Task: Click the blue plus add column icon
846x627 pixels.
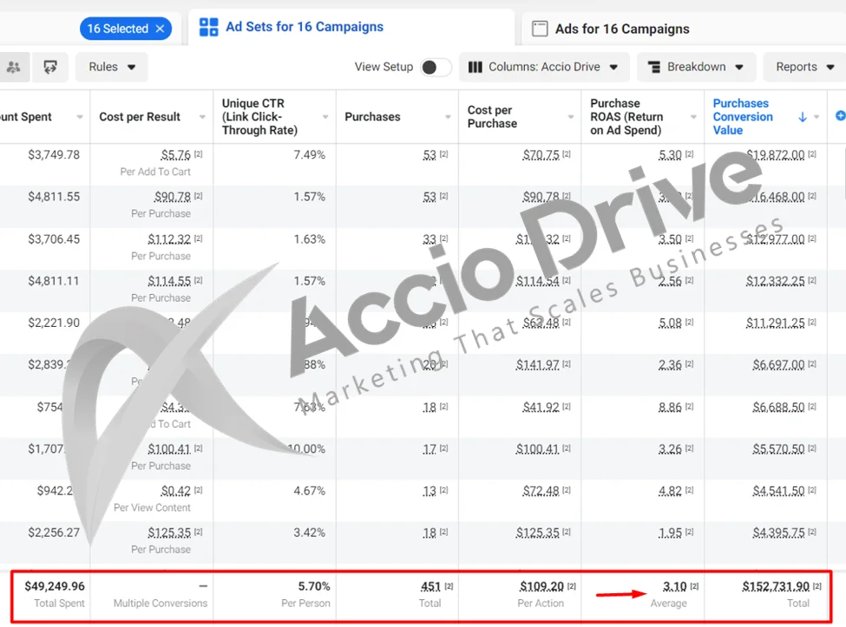Action: (839, 116)
